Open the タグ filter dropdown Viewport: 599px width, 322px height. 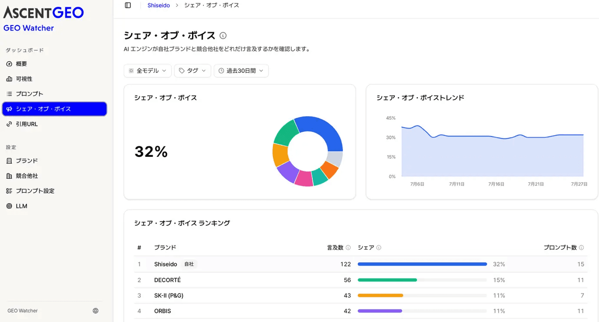192,71
